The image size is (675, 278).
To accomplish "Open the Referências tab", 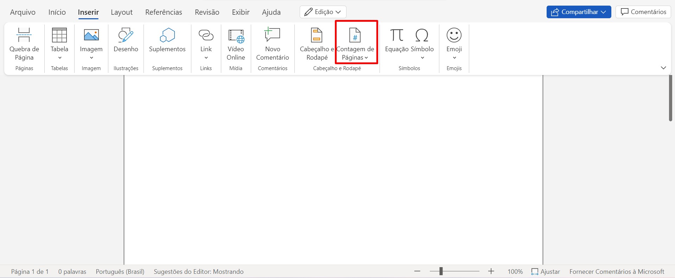I will click(x=164, y=12).
